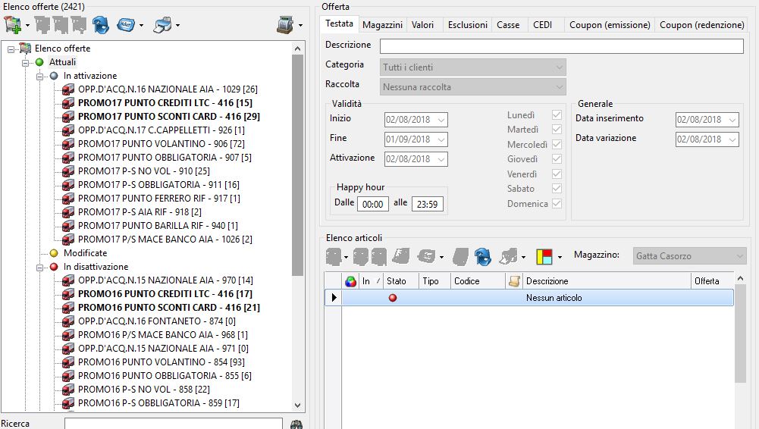This screenshot has width=759, height=429.
Task: Click the binoculars search icon
Action: click(296, 424)
